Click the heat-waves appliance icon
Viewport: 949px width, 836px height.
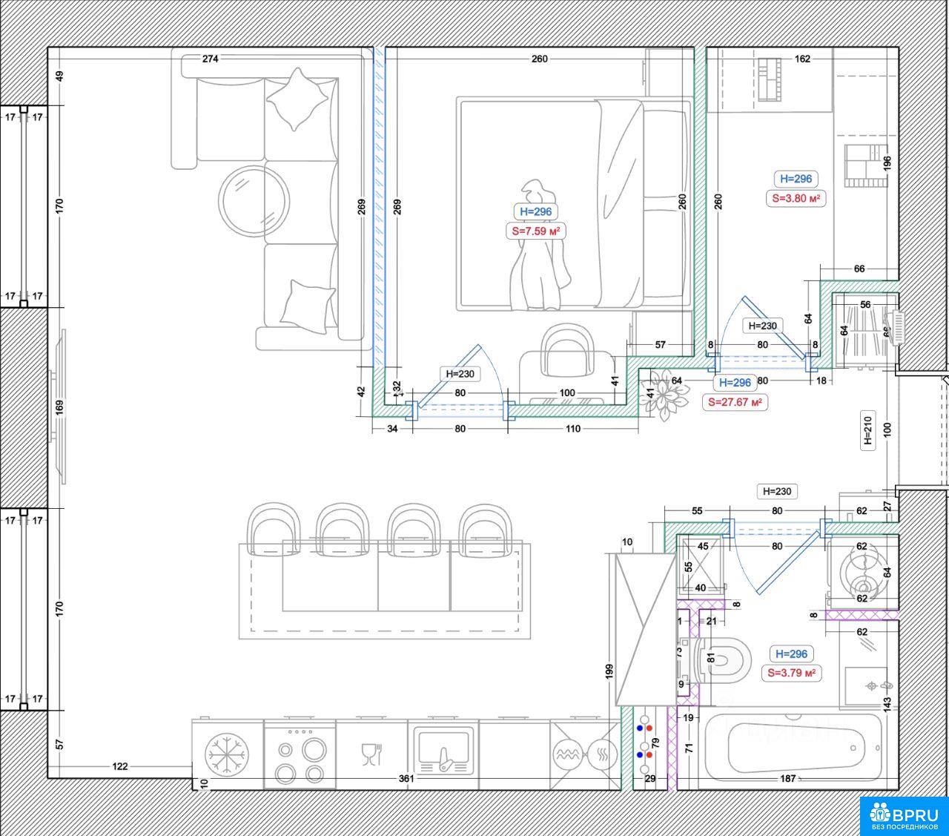point(602,755)
